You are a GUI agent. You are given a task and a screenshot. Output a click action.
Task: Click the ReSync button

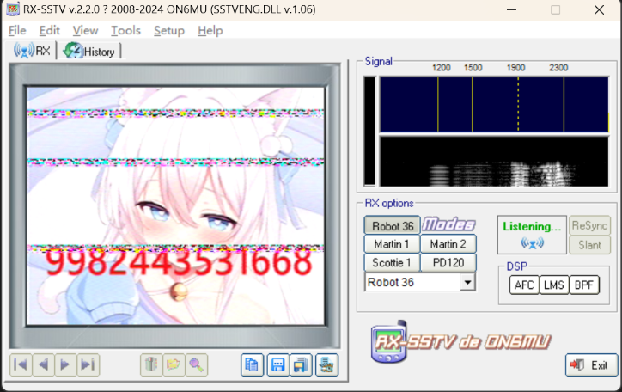coord(589,226)
